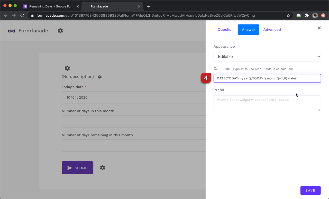329x199 pixels.
Task: Click the green extension icon in toolbar
Action: (298, 15)
